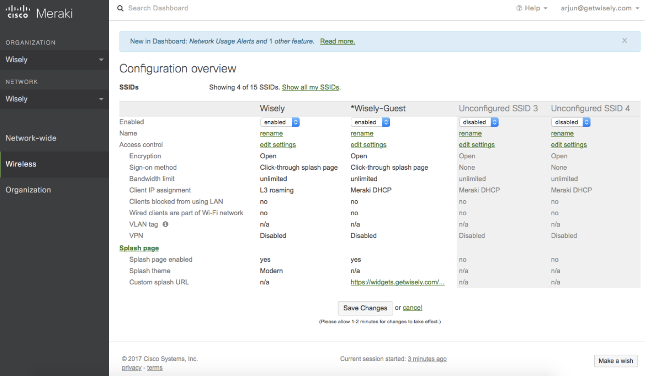Edit access control settings for Wisely-Guest
Screen dimensions: 645x376
click(369, 145)
